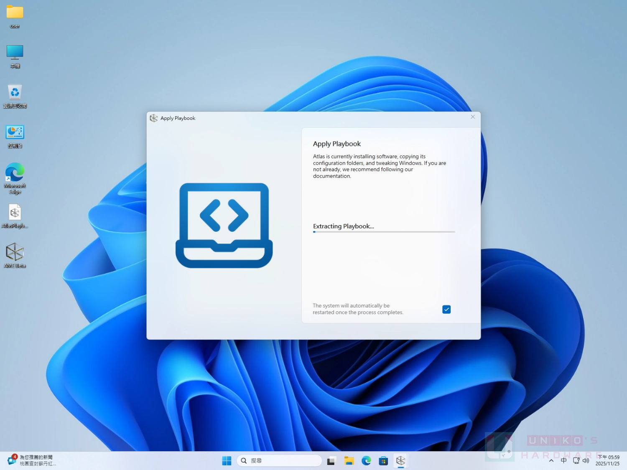Open File Explorer from the taskbar
Viewport: 627px width, 470px height.
(349, 460)
